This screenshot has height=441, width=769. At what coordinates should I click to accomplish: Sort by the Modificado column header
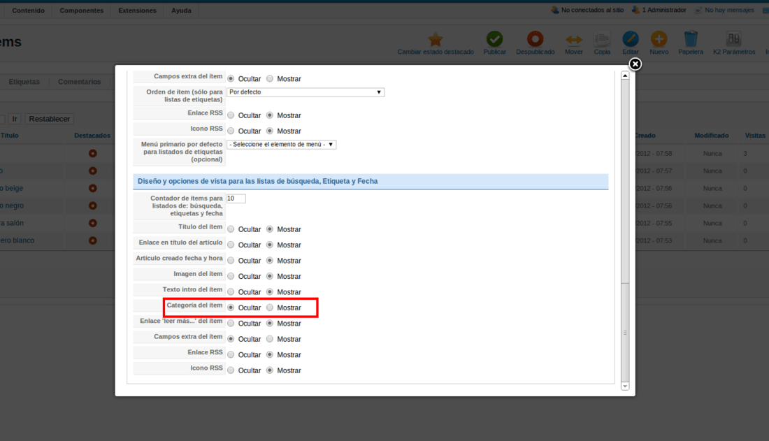point(711,136)
